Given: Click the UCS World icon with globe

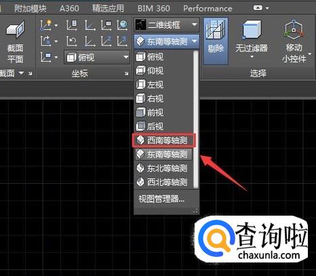Looking at the screenshot, I should tap(123, 25).
